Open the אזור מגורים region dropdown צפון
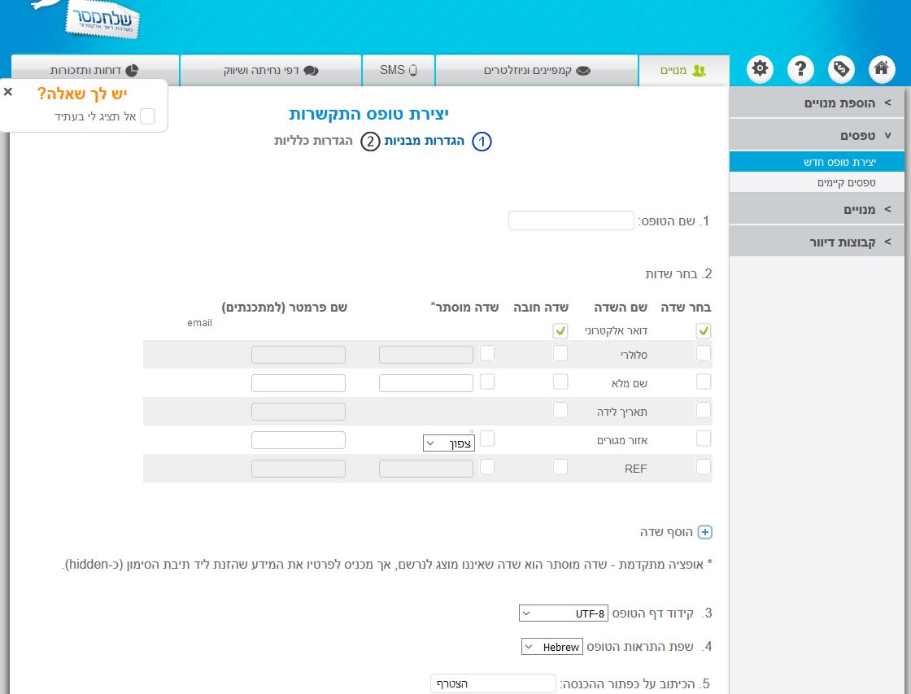The image size is (911, 694). (x=448, y=443)
